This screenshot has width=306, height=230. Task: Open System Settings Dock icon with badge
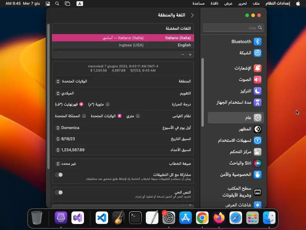[x=169, y=218]
